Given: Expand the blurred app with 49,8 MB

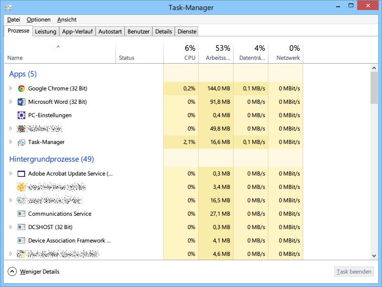Looking at the screenshot, I should click(x=11, y=128).
